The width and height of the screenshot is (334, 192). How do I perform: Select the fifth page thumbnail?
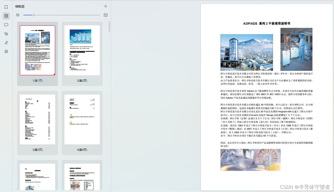tap(38, 177)
